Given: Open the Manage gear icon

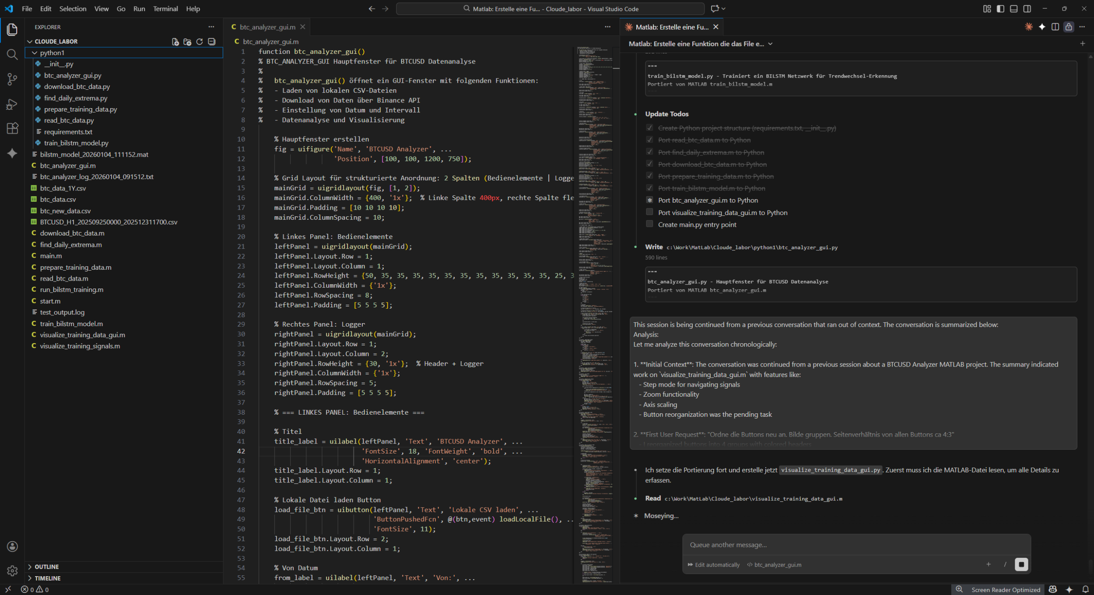Looking at the screenshot, I should (x=12, y=570).
